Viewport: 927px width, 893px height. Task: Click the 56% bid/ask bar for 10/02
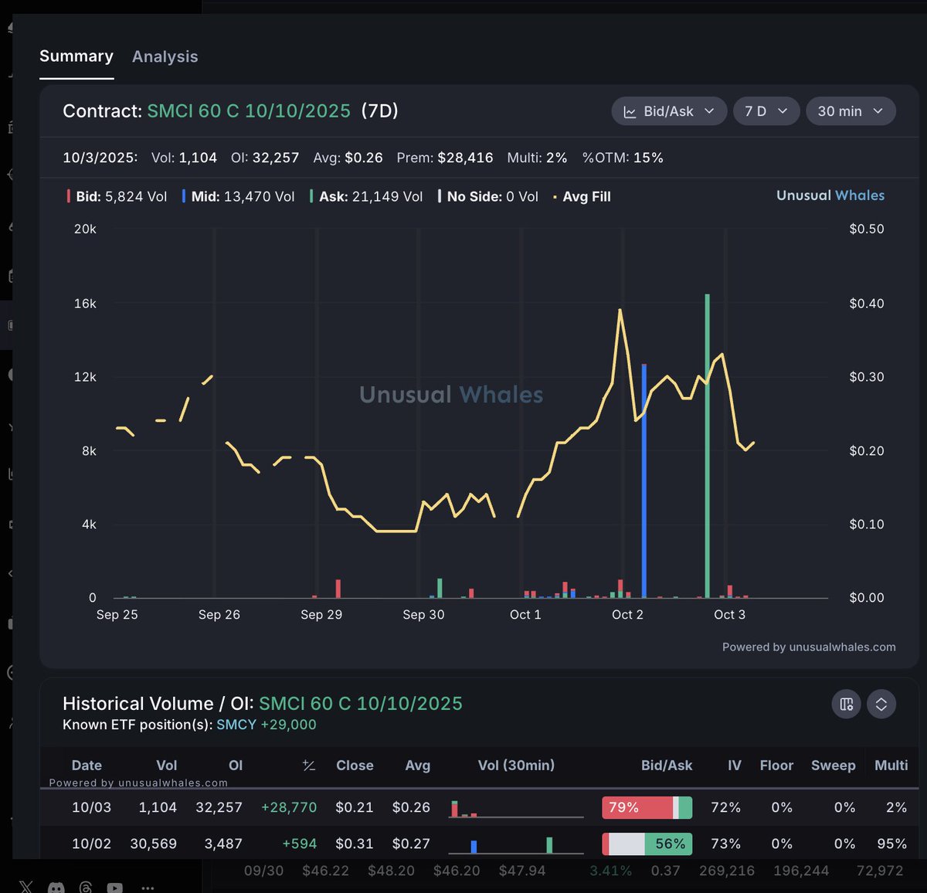[647, 844]
